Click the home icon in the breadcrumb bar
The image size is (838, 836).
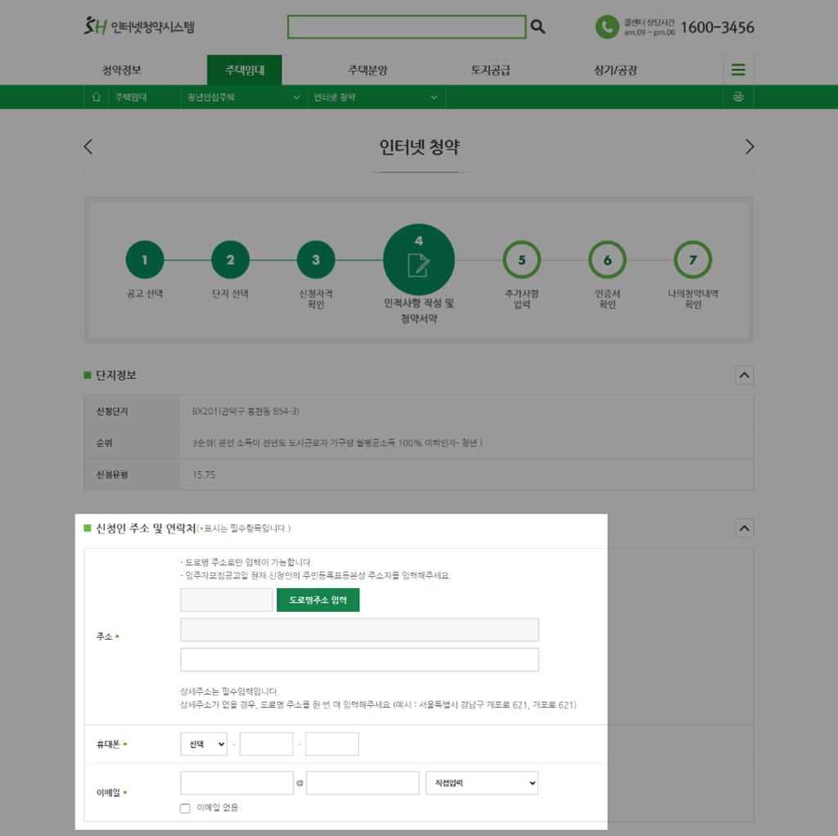pos(96,97)
